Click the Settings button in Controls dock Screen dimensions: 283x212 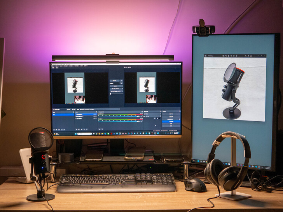(x=171, y=124)
